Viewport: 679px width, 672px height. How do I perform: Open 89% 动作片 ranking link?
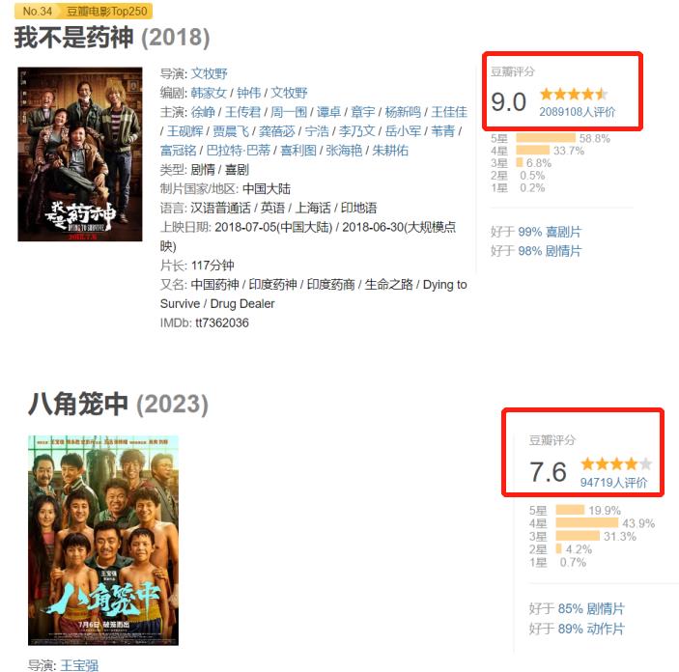[591, 629]
